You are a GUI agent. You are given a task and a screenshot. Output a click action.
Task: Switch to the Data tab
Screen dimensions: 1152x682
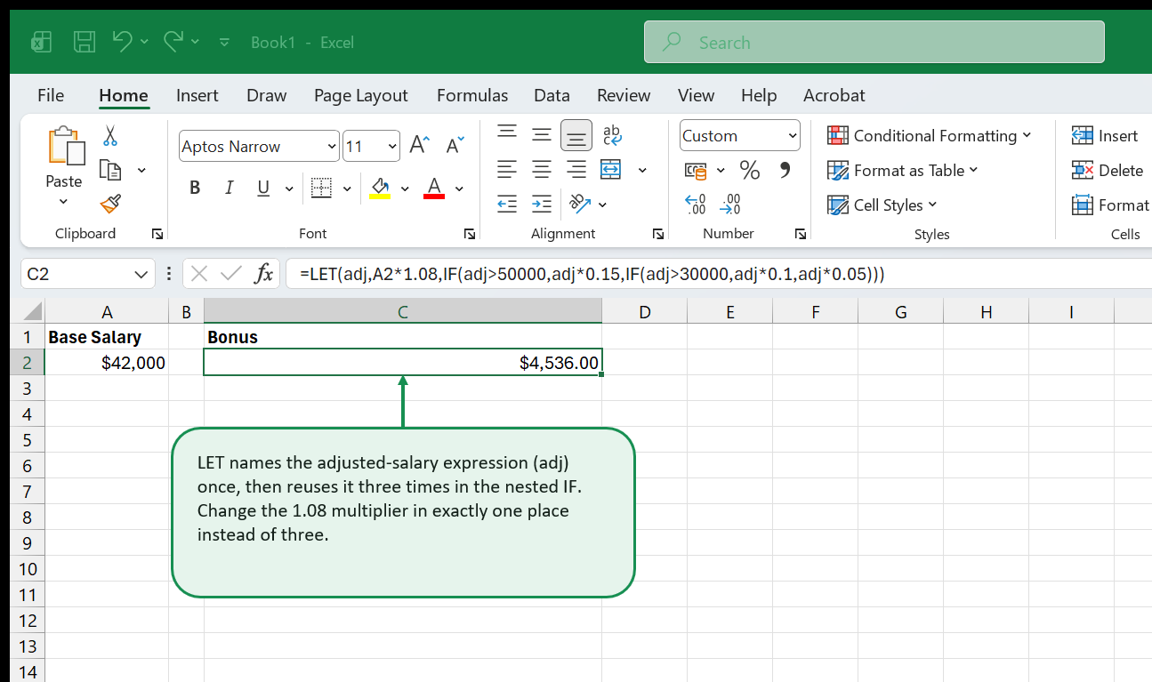click(x=552, y=95)
